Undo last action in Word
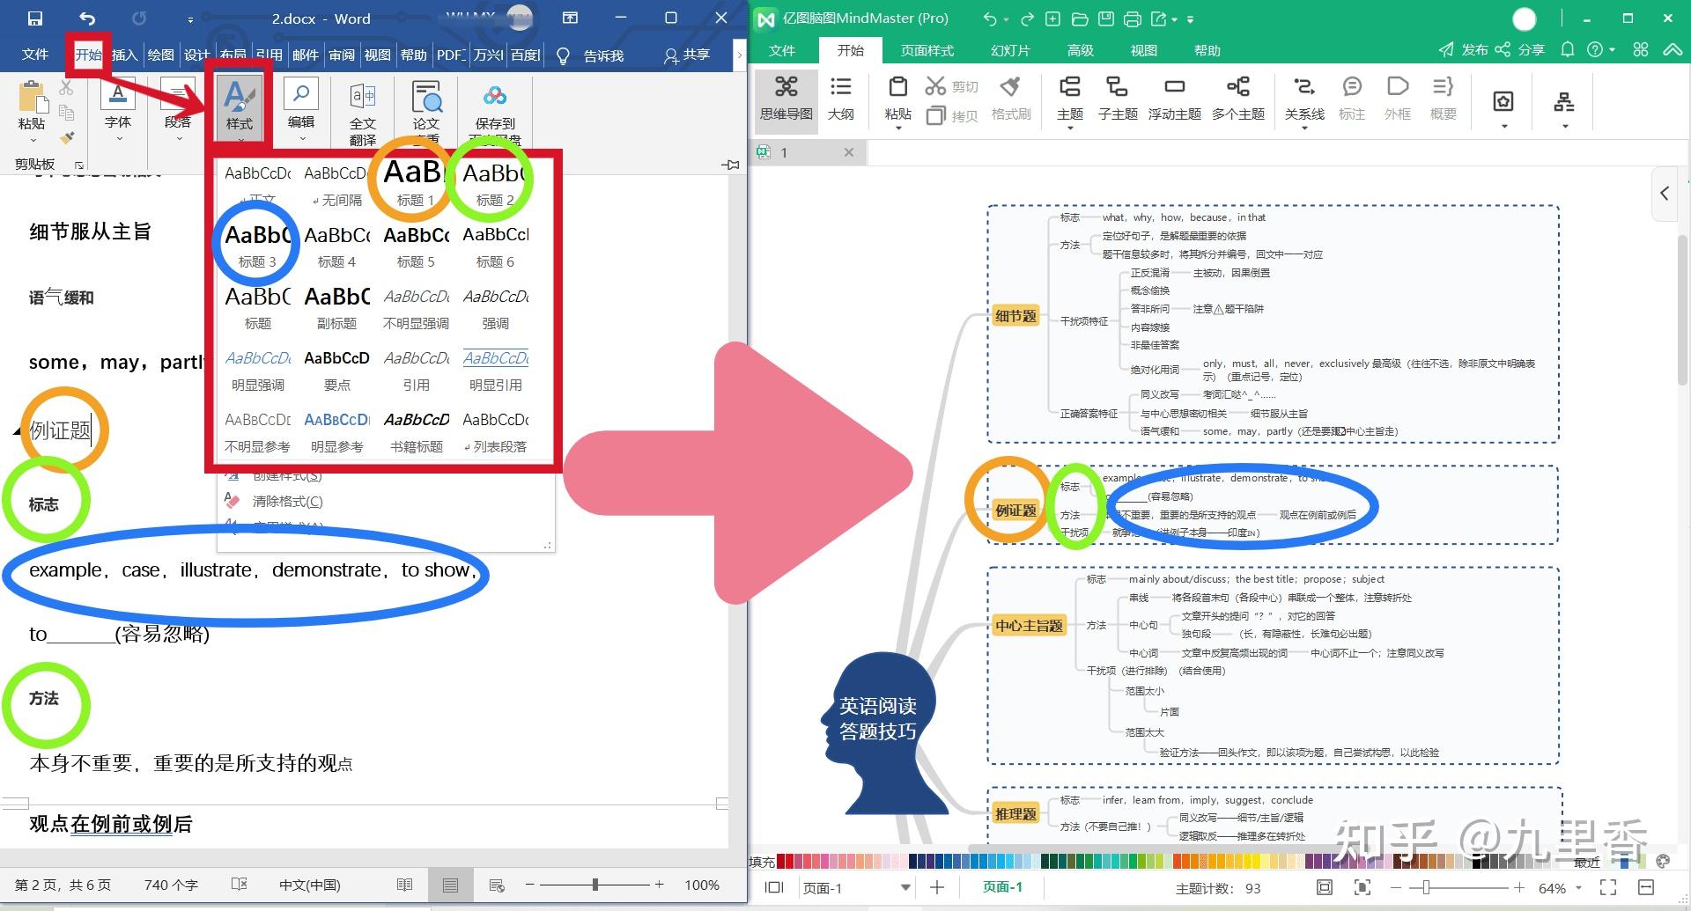This screenshot has height=911, width=1691. click(86, 18)
